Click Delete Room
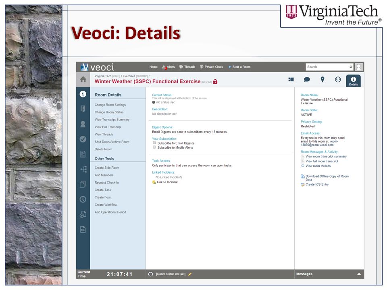The image size is (387, 290). click(104, 149)
